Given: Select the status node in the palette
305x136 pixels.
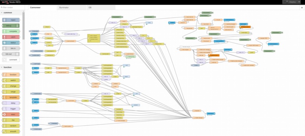Looking at the screenshot, I should (x=11, y=43).
